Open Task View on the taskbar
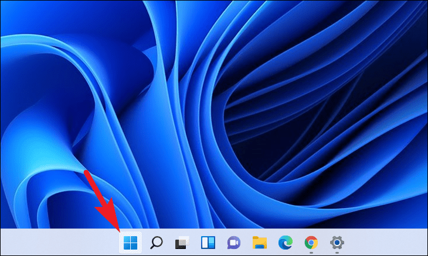The width and height of the screenshot is (428, 256). click(182, 243)
